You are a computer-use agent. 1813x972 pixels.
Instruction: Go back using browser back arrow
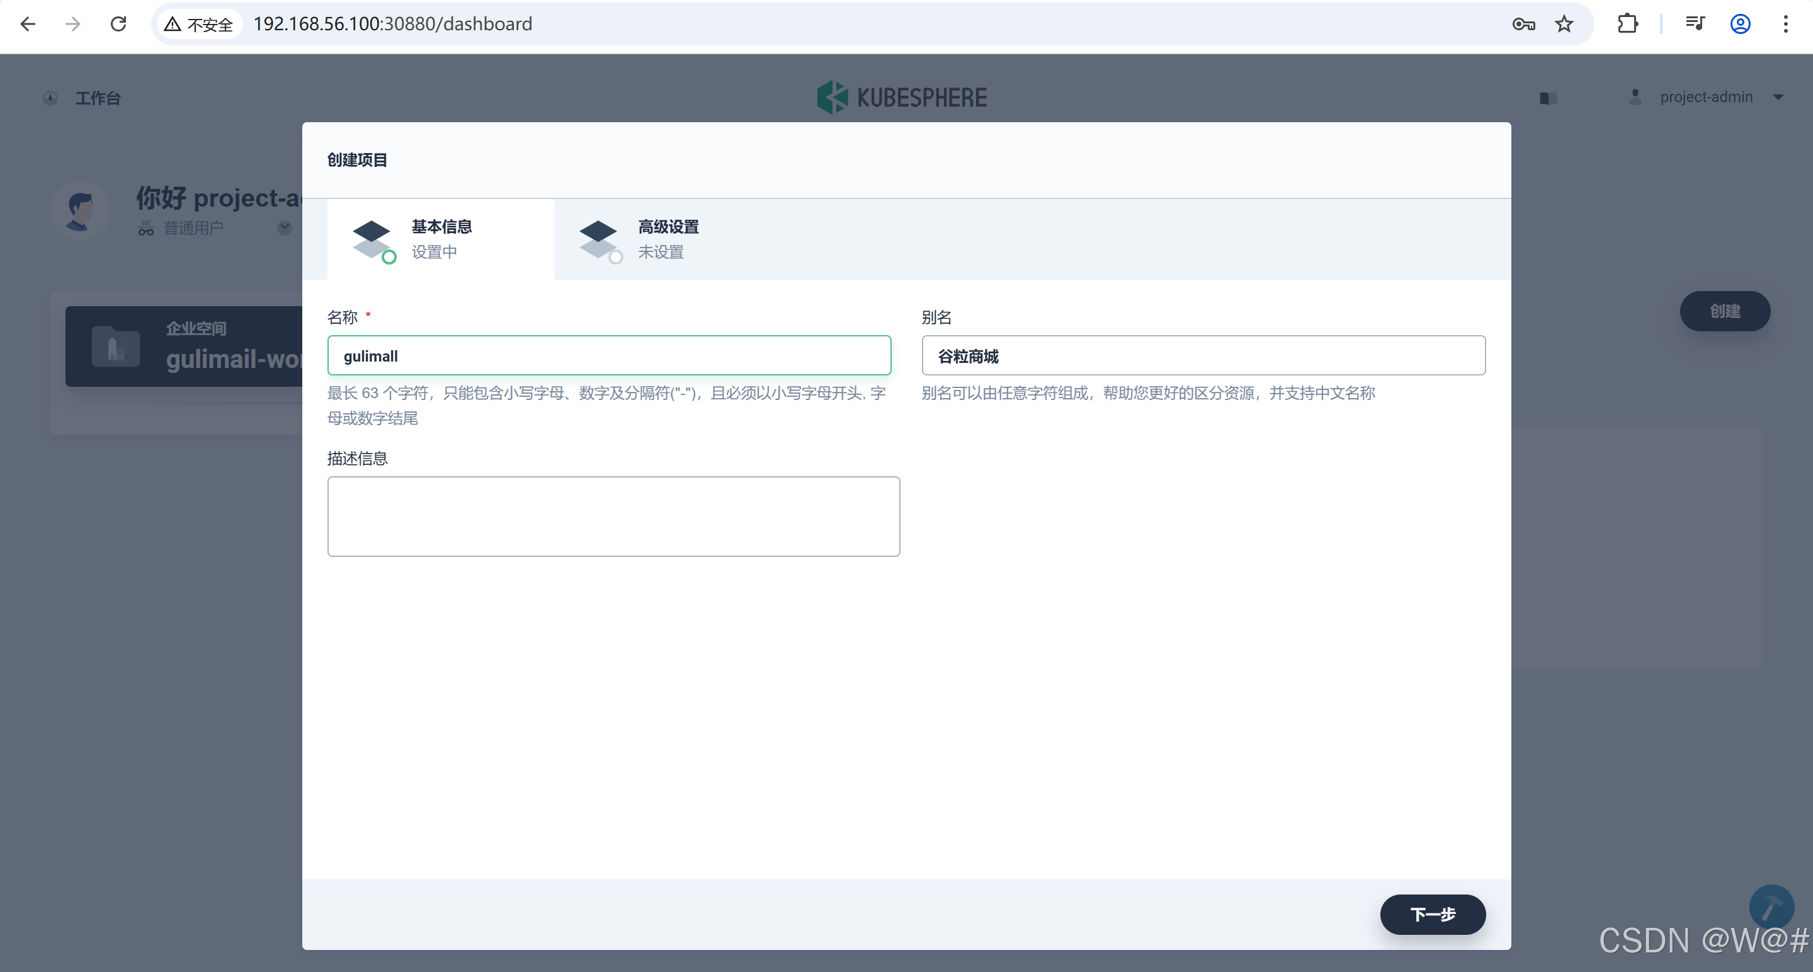[x=28, y=24]
